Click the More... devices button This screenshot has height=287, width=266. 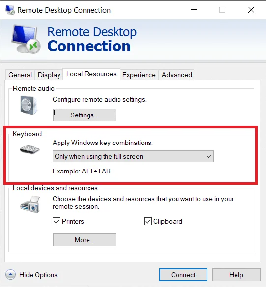click(85, 240)
